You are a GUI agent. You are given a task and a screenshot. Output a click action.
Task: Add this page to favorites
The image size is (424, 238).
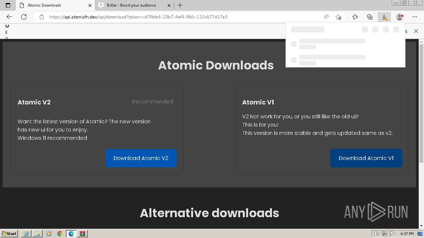(338, 17)
